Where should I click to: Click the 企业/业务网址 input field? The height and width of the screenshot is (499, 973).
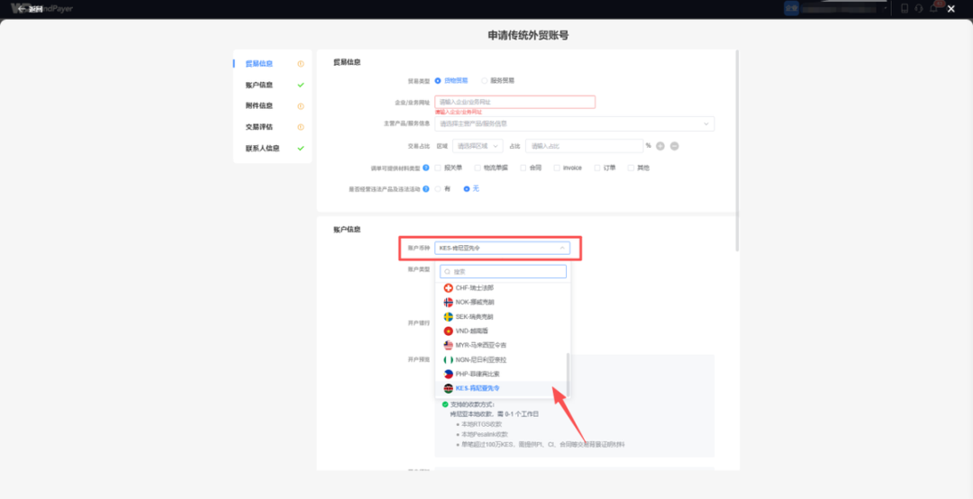(x=515, y=102)
